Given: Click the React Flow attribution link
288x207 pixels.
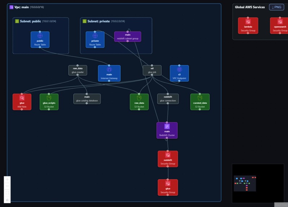Looking at the screenshot, I should click(x=281, y=205).
